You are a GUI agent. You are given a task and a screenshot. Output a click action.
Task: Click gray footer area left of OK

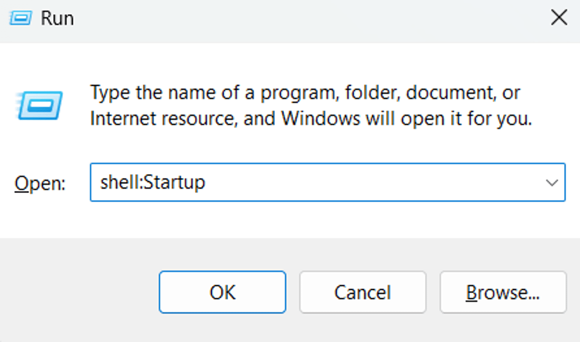pyautogui.click(x=80, y=292)
